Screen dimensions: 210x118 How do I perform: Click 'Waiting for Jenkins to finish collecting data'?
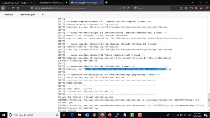pos(85,97)
